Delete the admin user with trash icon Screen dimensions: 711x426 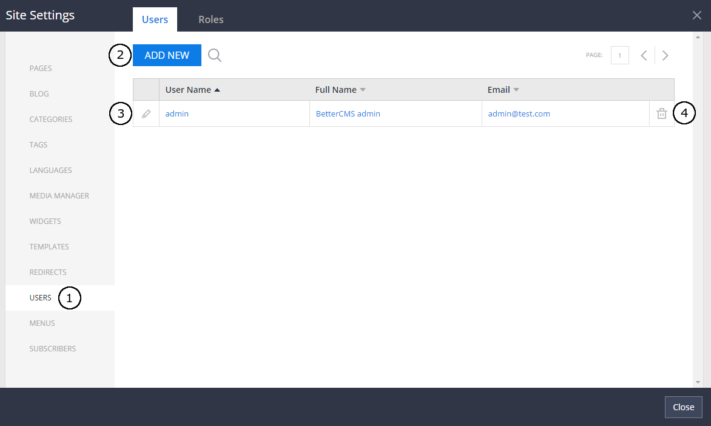point(662,113)
